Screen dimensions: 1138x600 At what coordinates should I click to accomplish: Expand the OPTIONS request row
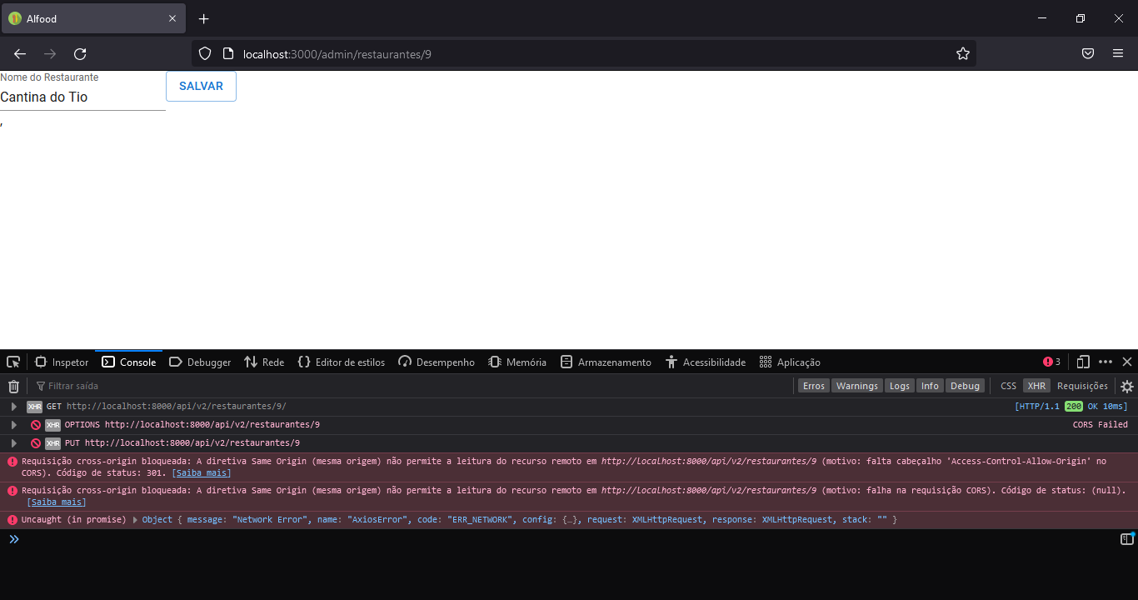click(x=13, y=425)
